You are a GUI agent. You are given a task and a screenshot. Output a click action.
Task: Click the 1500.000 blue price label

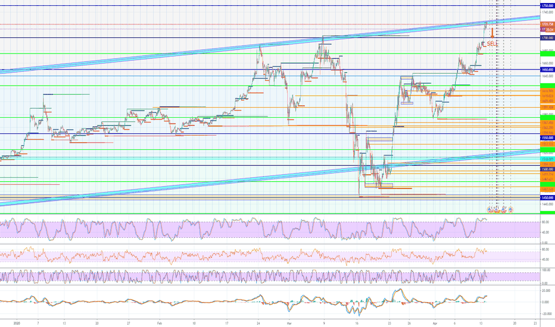(548, 169)
